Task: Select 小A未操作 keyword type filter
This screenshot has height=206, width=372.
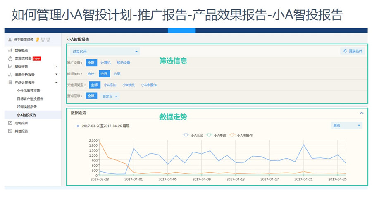Action: click(149, 85)
